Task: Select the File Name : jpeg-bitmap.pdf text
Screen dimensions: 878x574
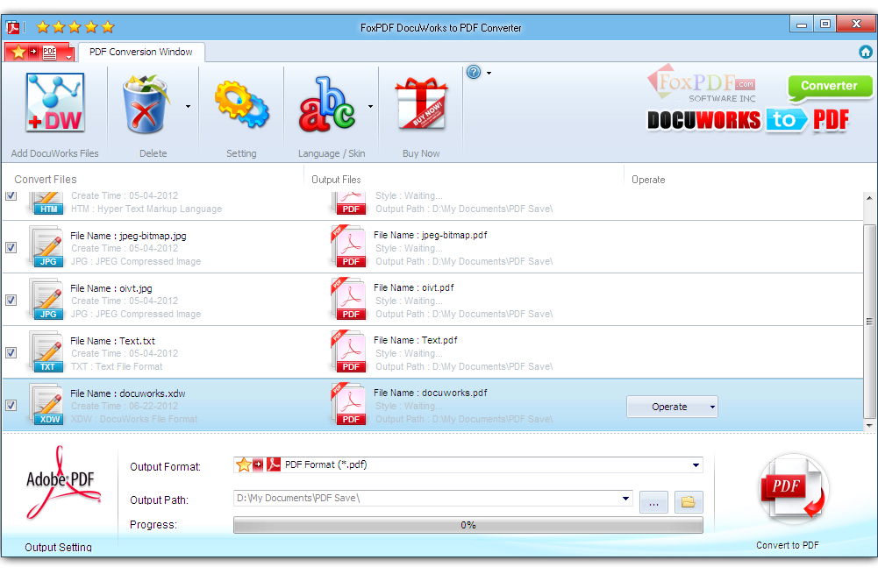Action: (431, 235)
